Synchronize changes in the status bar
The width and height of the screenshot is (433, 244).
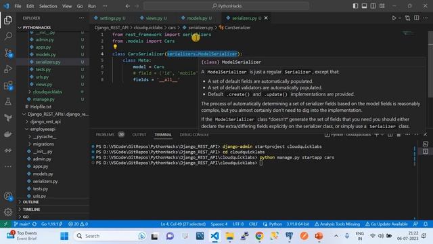(x=35, y=224)
